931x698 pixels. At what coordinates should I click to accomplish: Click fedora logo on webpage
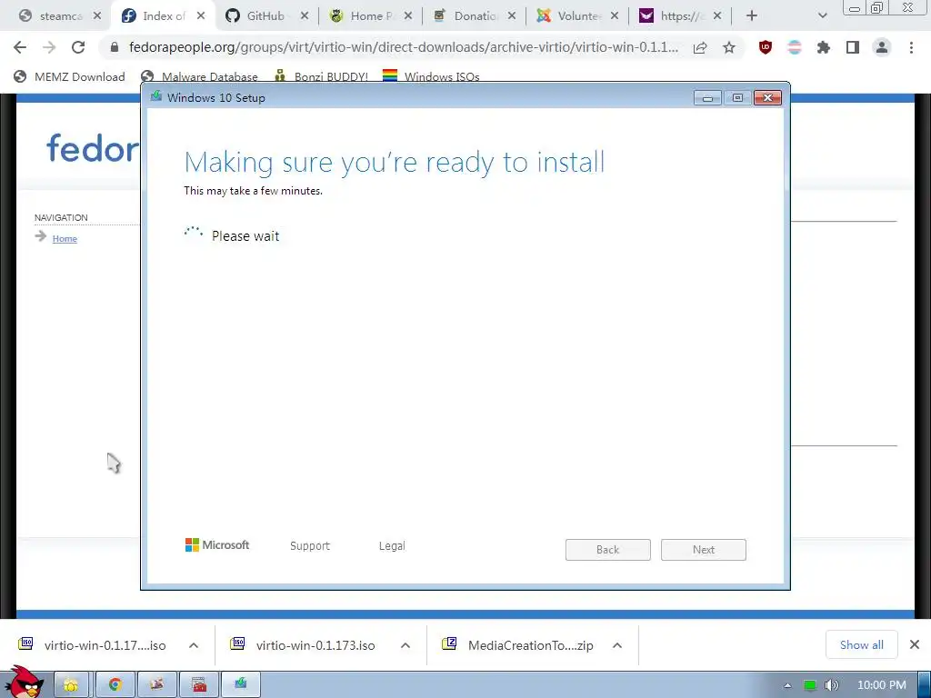pyautogui.click(x=93, y=148)
